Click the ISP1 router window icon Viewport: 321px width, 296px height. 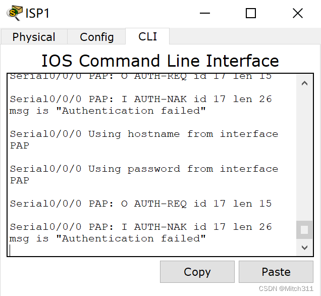pos(14,13)
